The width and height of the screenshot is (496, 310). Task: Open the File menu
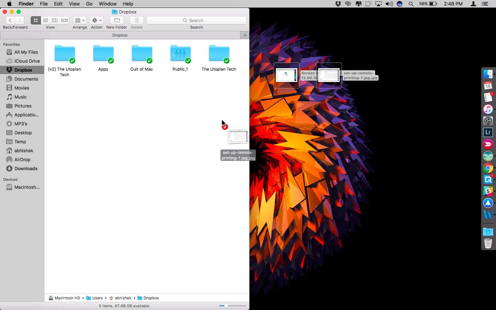point(44,4)
